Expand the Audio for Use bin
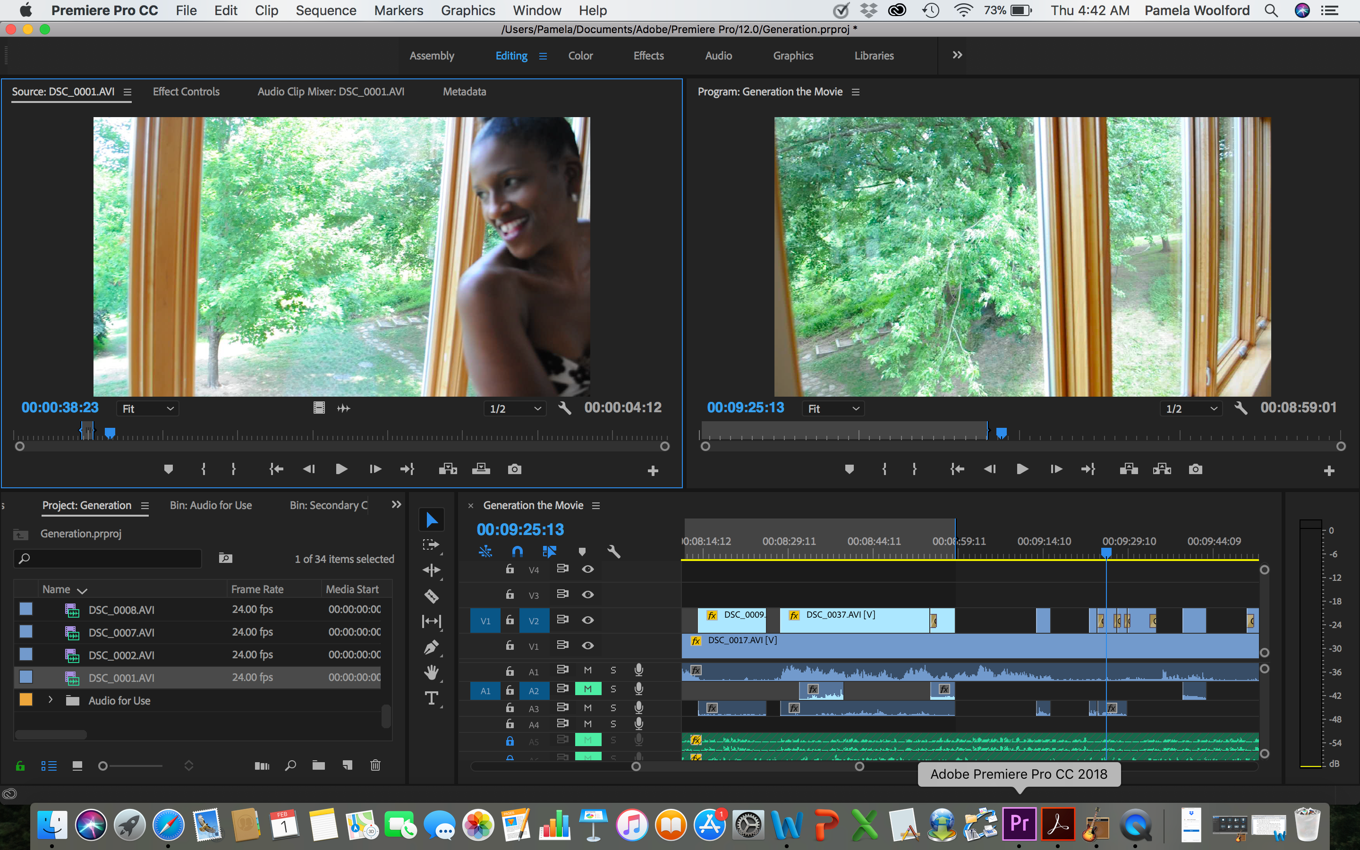Viewport: 1360px width, 850px height. [x=51, y=700]
